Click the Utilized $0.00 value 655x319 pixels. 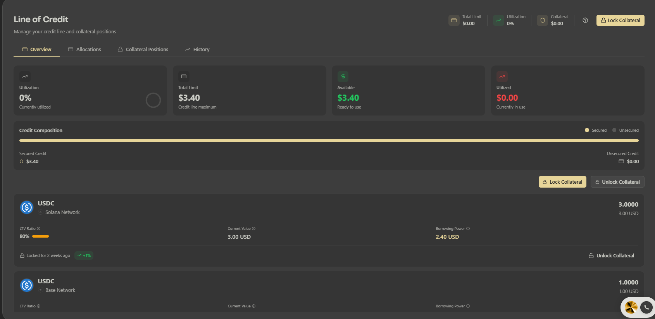coord(507,98)
